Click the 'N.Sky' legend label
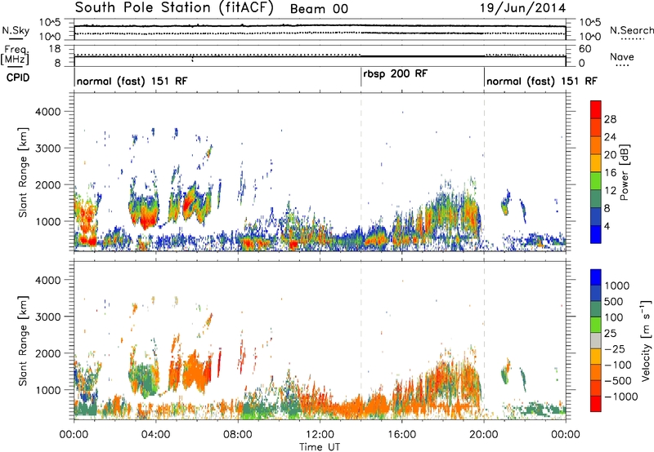The height and width of the screenshot is (452, 654). coord(16,30)
